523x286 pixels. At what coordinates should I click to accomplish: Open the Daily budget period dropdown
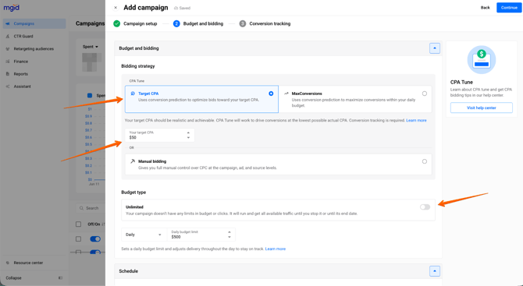click(144, 235)
